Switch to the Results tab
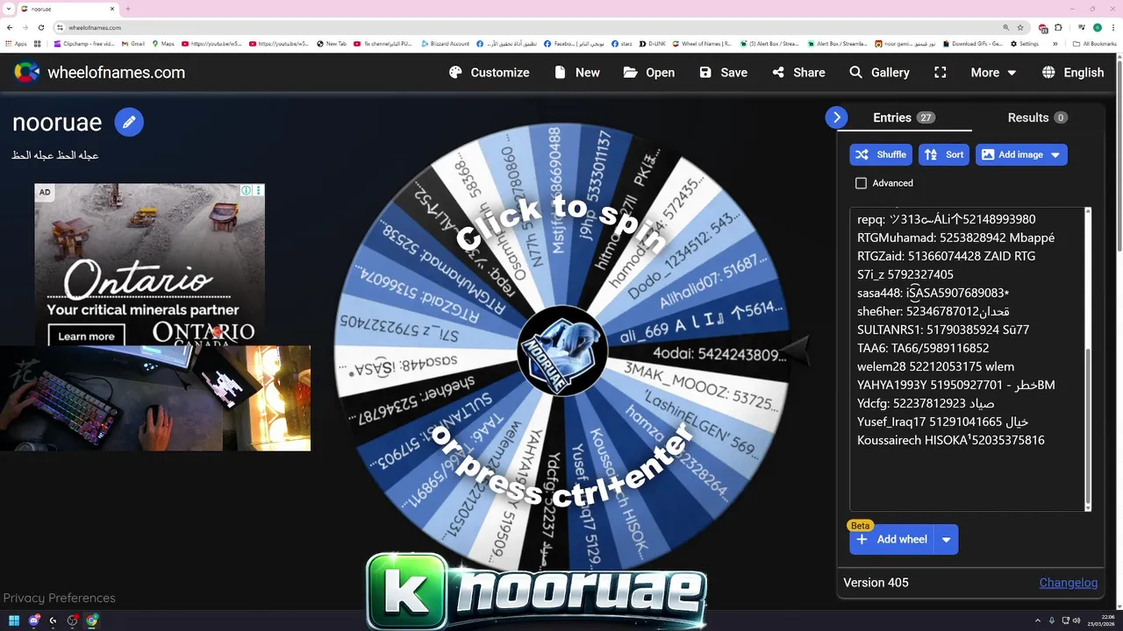This screenshot has width=1123, height=631. pos(1037,117)
